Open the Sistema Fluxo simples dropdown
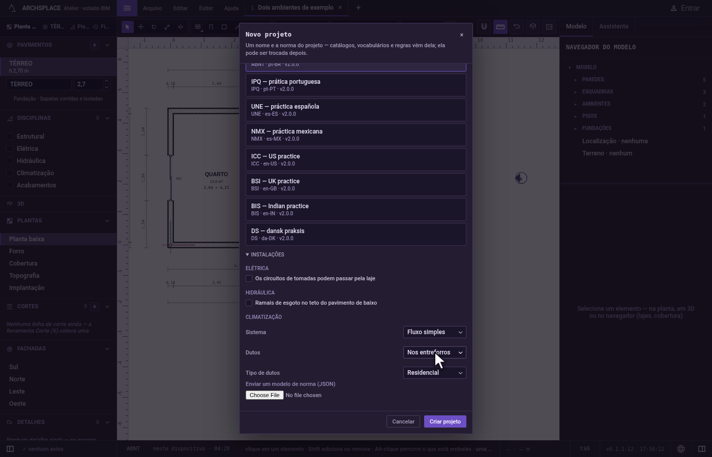This screenshot has width=712, height=457. coord(435,332)
